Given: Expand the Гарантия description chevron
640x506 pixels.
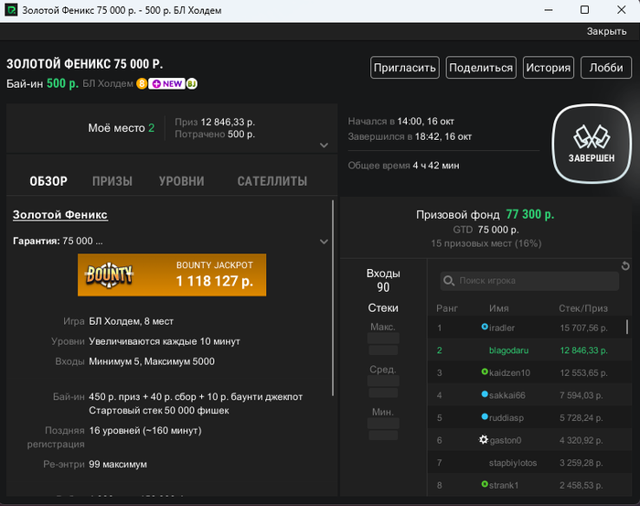Looking at the screenshot, I should [324, 242].
